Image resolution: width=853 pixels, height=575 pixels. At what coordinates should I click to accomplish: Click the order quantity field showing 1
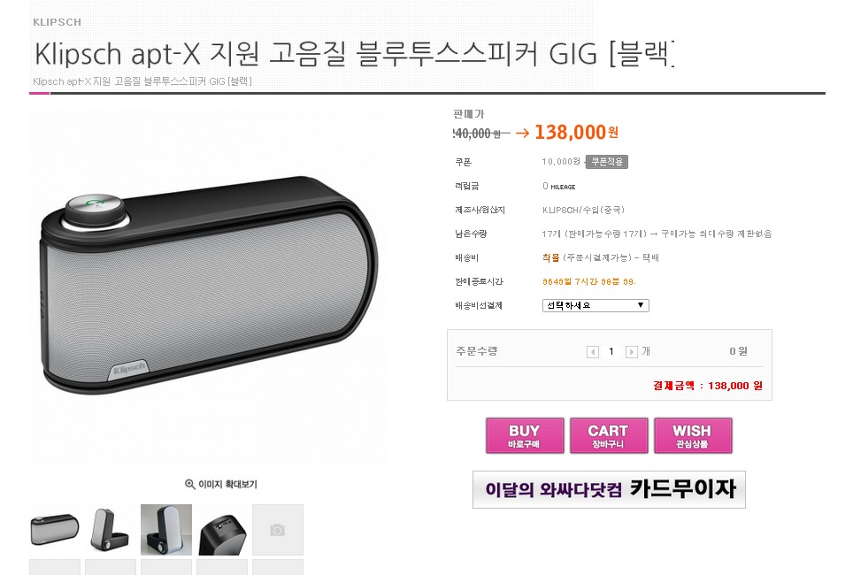tap(611, 352)
